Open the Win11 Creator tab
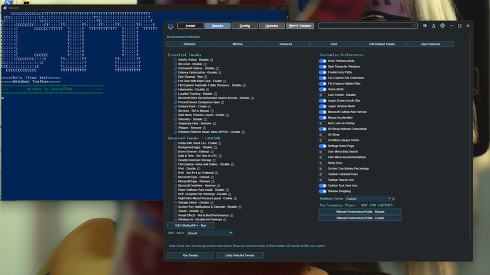The image size is (490, 275). [300, 26]
